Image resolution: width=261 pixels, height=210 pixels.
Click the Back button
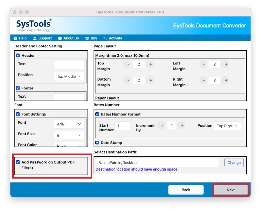(x=186, y=190)
